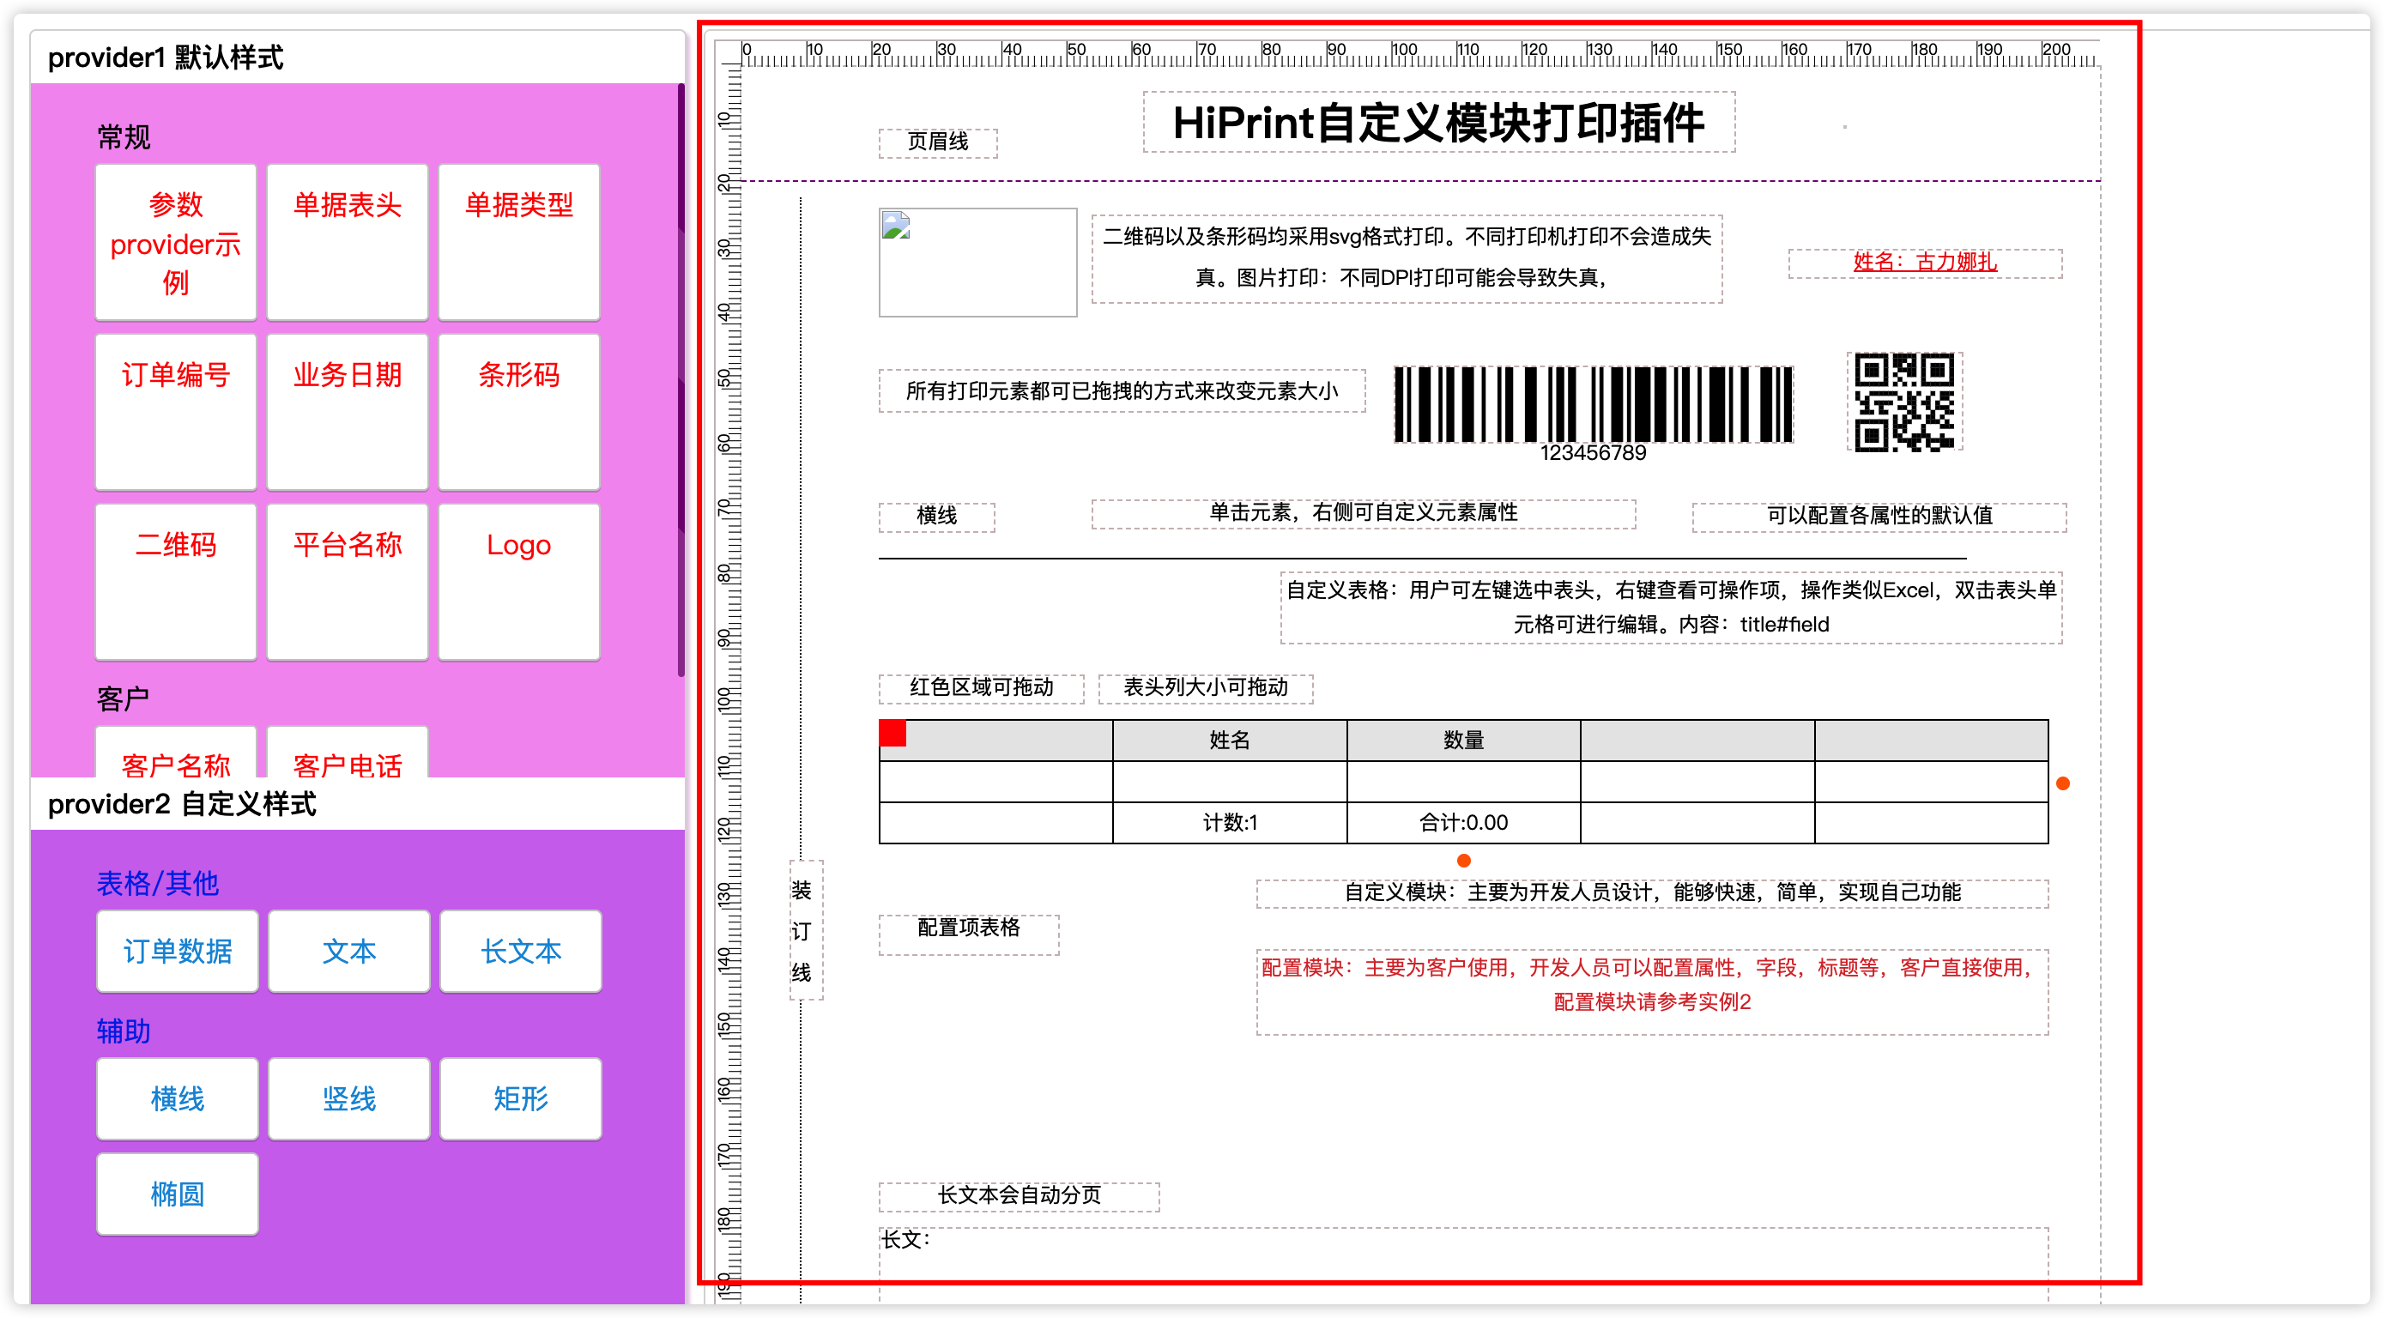
Task: Choose the 业务日期 tile
Action: click(x=347, y=412)
